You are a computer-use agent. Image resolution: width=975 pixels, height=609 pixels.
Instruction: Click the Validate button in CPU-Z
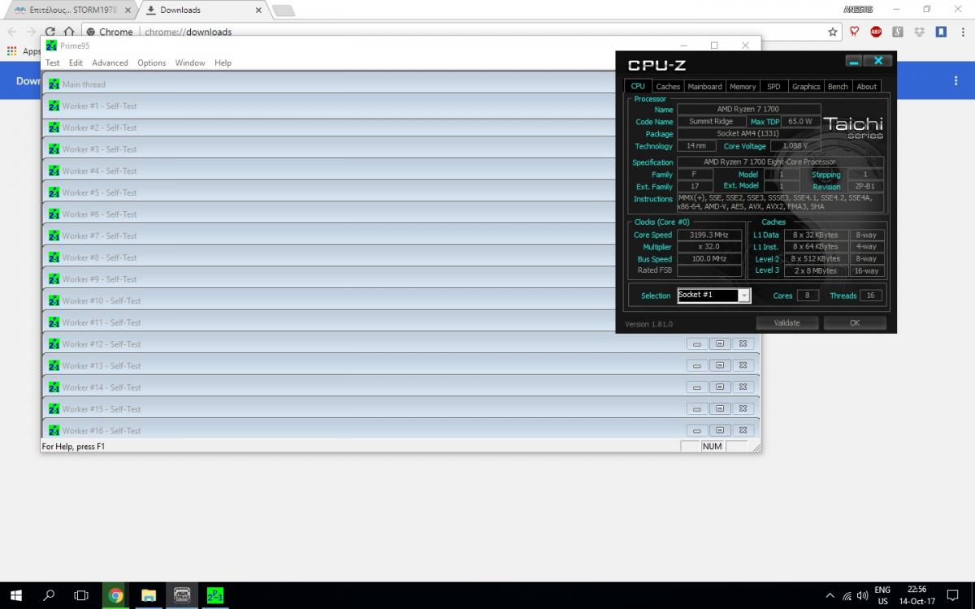pyautogui.click(x=786, y=322)
